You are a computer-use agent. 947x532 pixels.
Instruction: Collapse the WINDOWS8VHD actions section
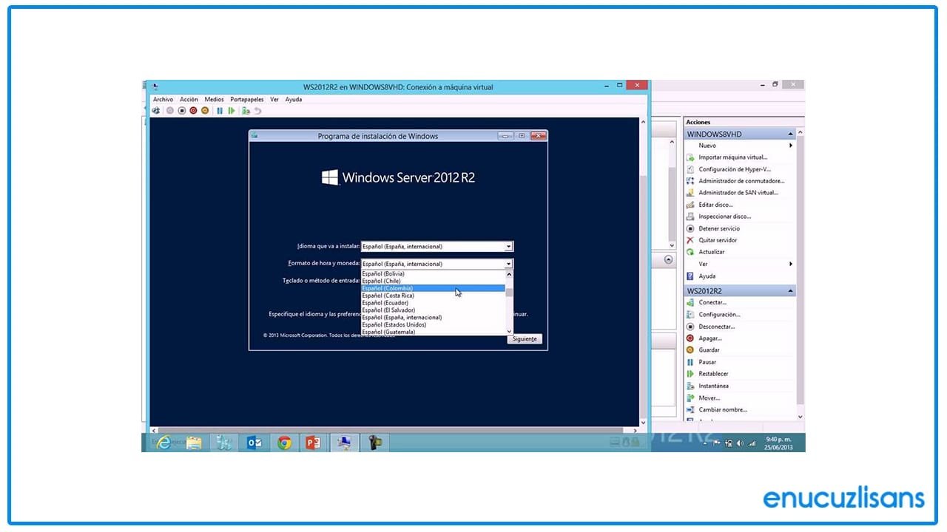[791, 134]
